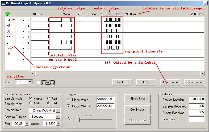Select the d4 channel label
Viewport: 209px width, 132px height.
[8, 20]
